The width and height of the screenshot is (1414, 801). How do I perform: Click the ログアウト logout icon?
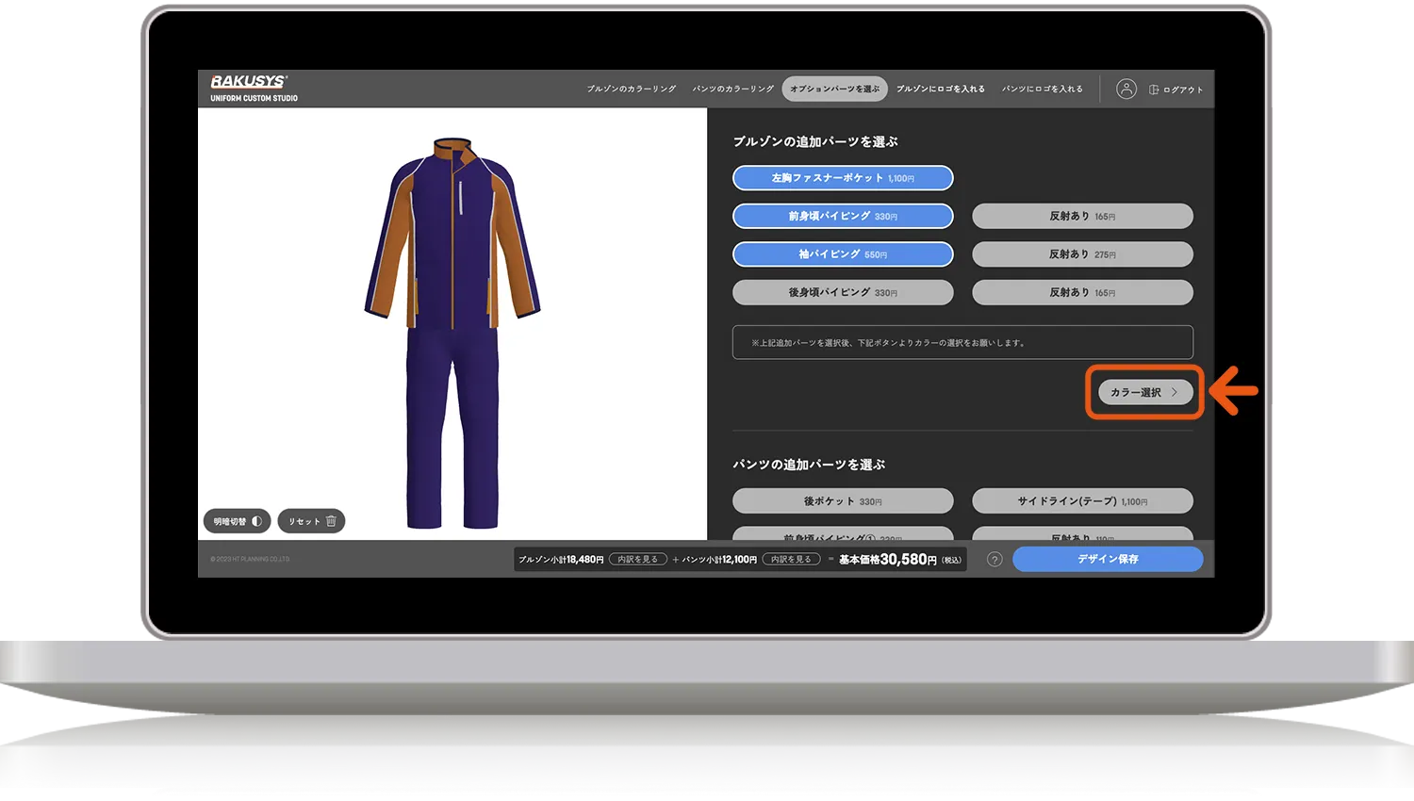pos(1154,90)
